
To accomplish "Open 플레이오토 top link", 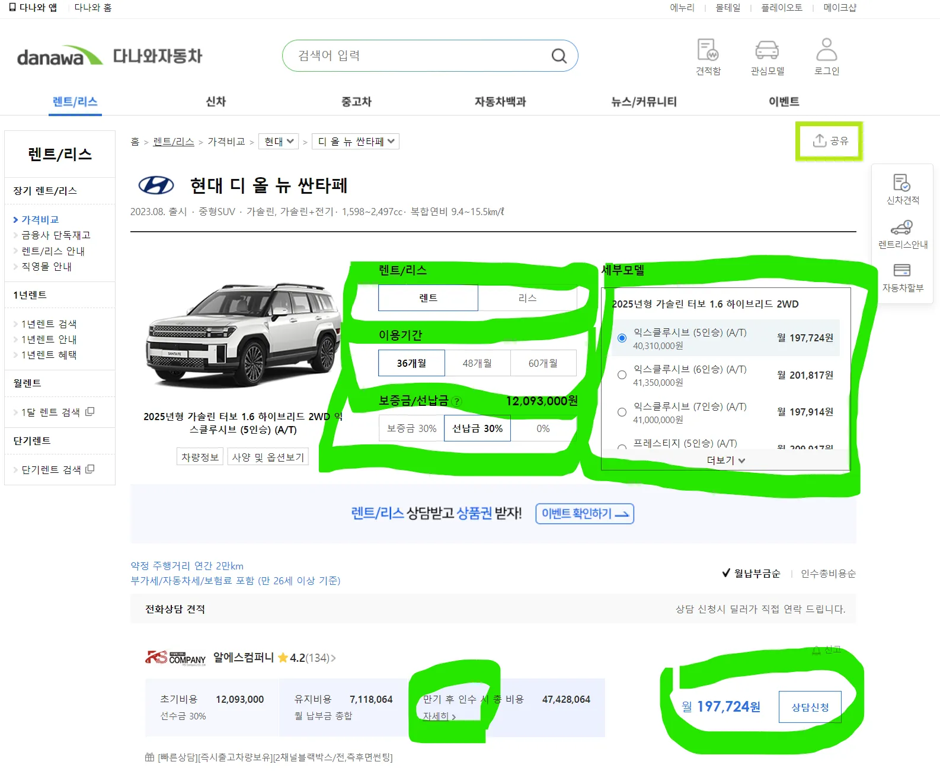I will tap(782, 8).
